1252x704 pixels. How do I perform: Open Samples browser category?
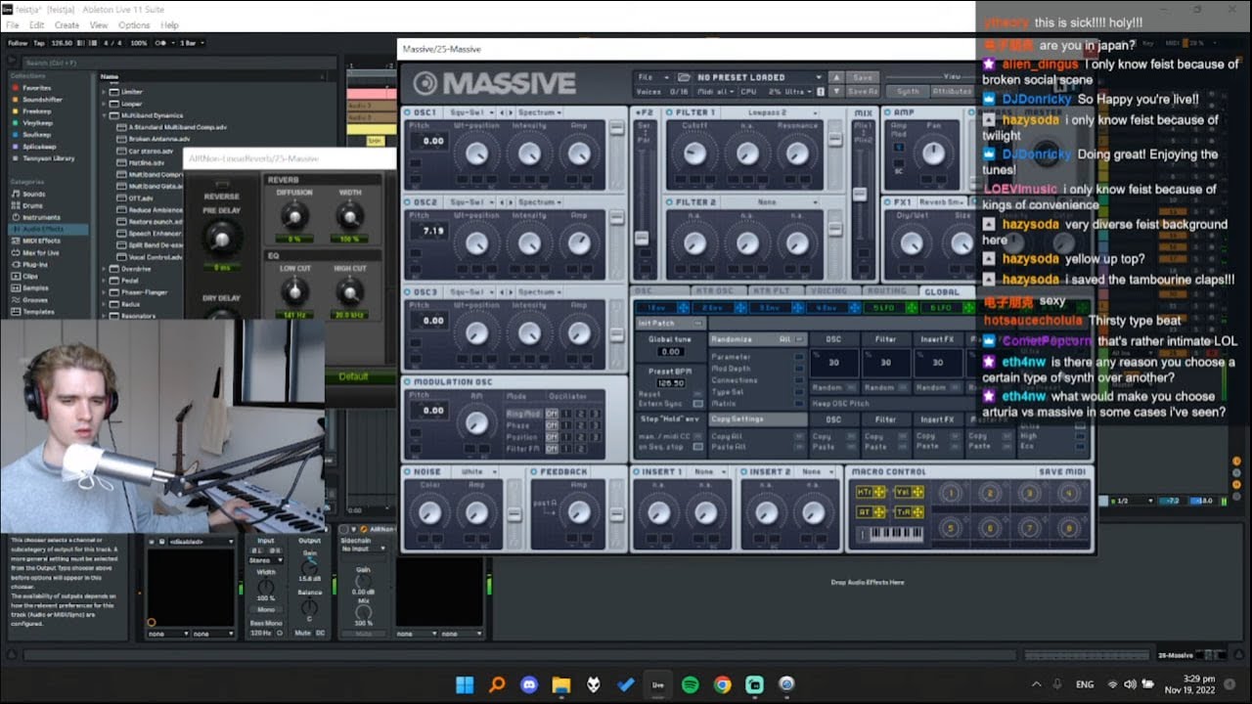tap(35, 287)
